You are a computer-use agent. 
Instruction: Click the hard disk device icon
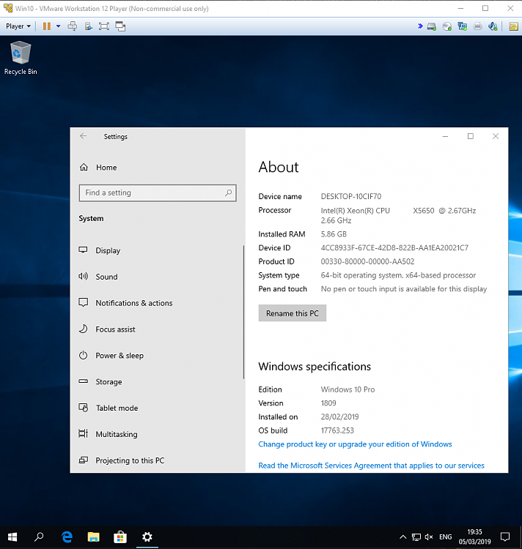432,26
